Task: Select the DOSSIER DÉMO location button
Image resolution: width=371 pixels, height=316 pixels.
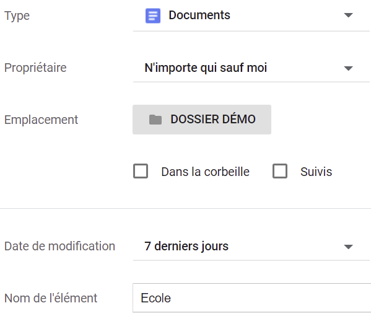Action: tap(202, 120)
